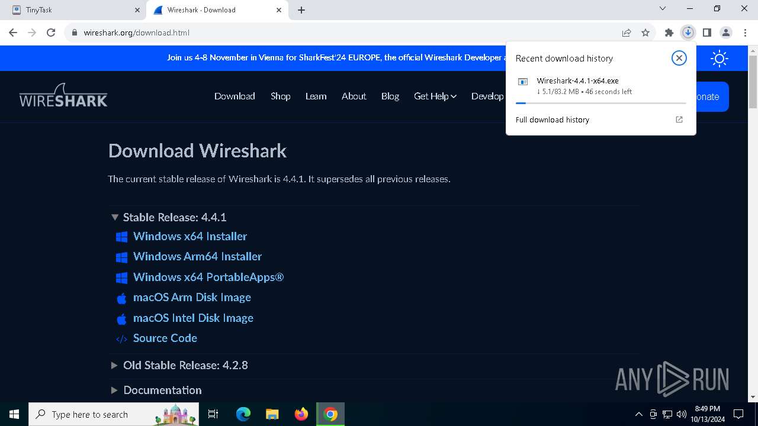Bookmark this page with the star icon
This screenshot has height=426, width=758.
pos(645,33)
